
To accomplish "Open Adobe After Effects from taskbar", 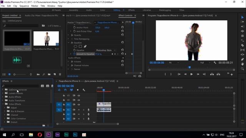I will pyautogui.click(x=57, y=135).
